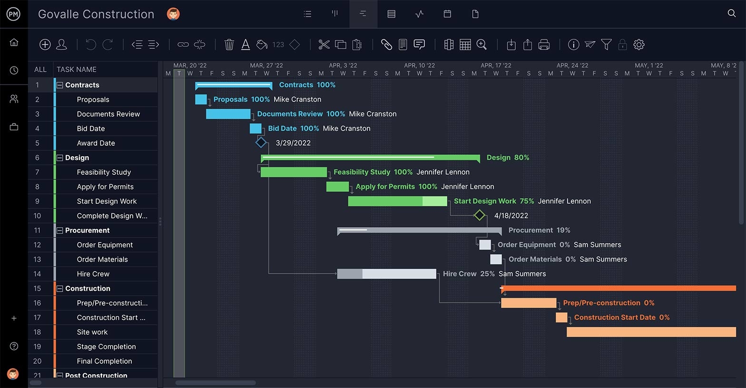Click the ALL column header
The width and height of the screenshot is (746, 388).
click(x=40, y=70)
